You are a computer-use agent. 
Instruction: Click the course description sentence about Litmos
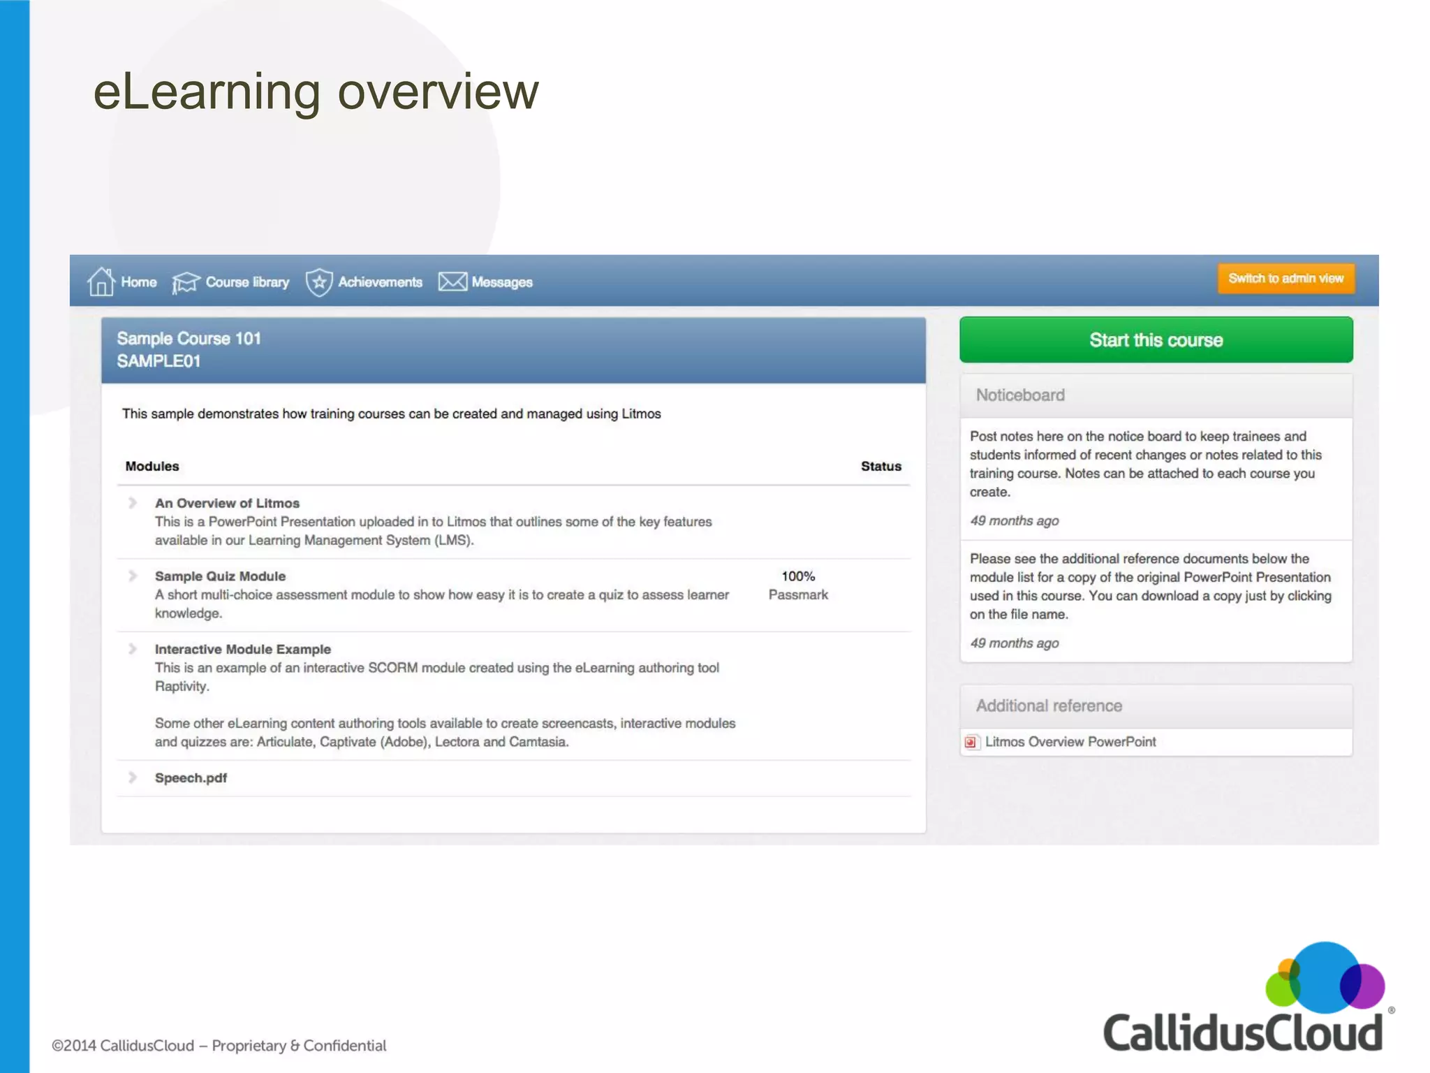[x=391, y=414]
